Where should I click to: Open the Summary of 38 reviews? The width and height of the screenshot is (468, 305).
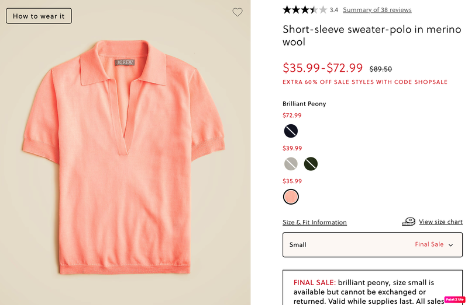377,10
